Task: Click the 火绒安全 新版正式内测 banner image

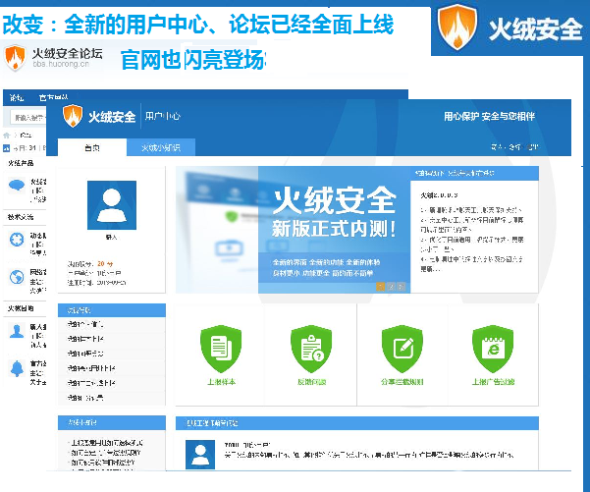Action: [x=293, y=230]
